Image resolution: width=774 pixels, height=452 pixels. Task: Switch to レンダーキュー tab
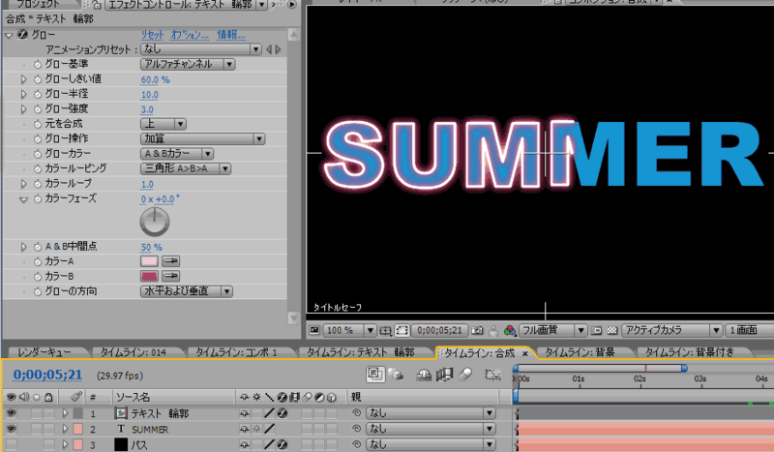pyautogui.click(x=44, y=352)
